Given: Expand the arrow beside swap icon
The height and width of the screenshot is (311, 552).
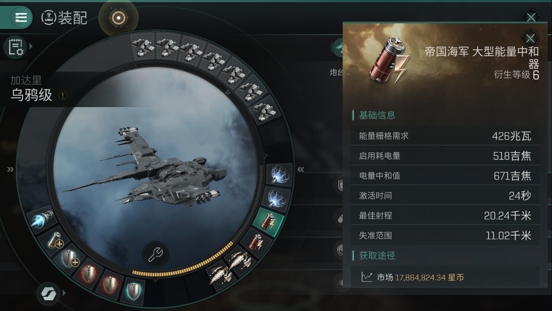Looking at the screenshot, I should pos(64,293).
